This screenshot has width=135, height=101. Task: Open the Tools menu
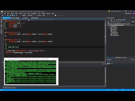(29, 13)
